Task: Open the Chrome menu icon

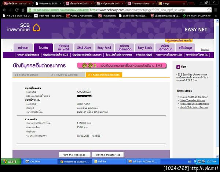Action: (x=216, y=10)
